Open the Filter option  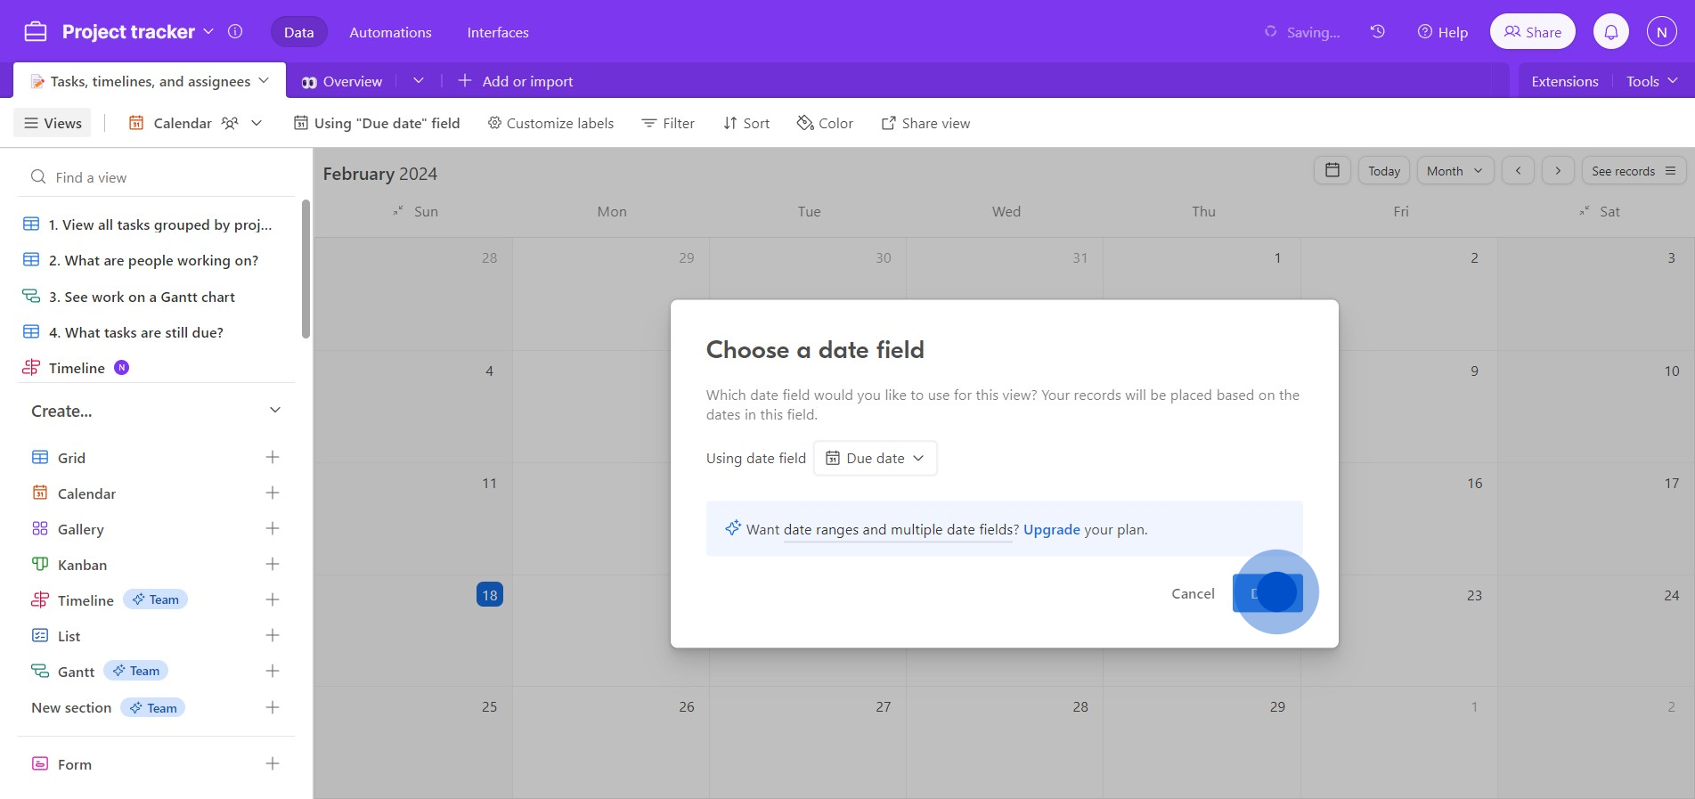[x=668, y=123]
